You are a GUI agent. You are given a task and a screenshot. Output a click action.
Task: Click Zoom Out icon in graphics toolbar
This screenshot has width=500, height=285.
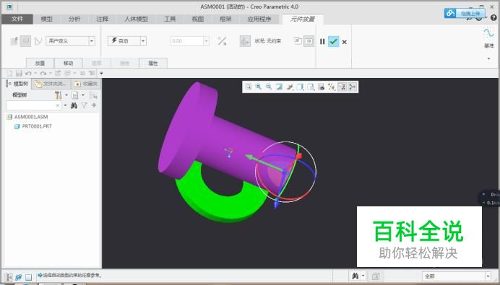(269, 87)
